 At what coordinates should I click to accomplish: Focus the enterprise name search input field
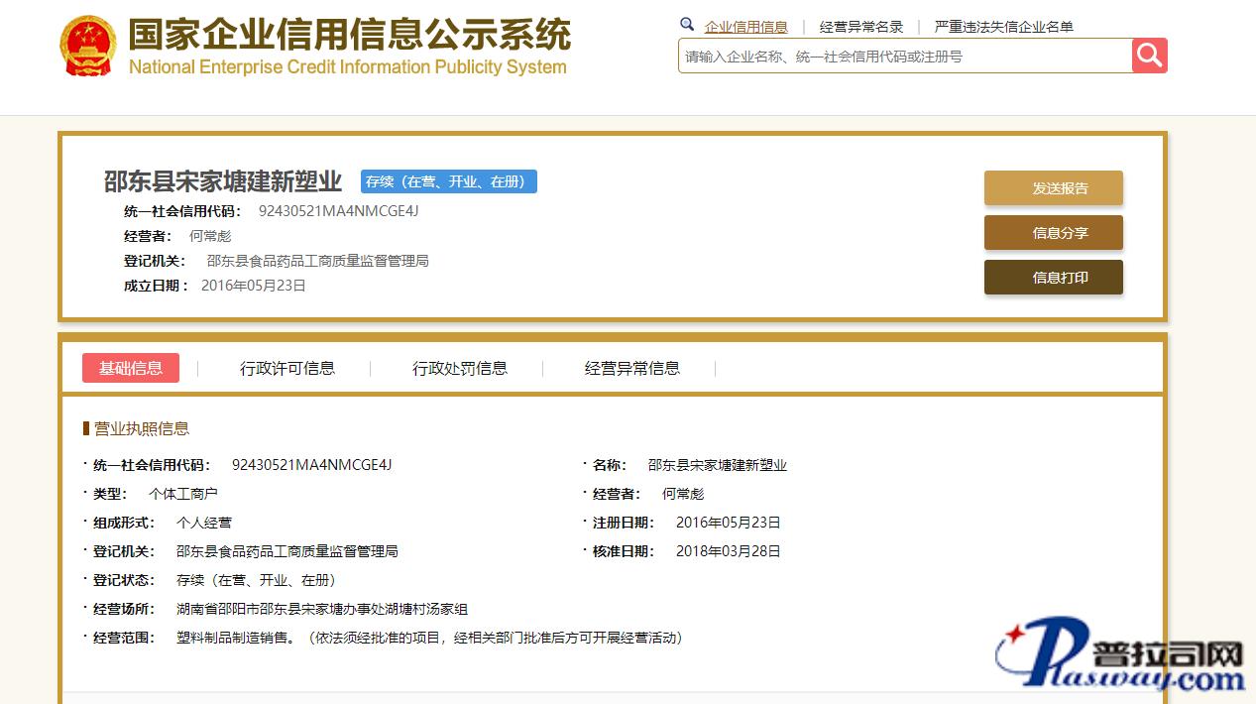pos(904,57)
